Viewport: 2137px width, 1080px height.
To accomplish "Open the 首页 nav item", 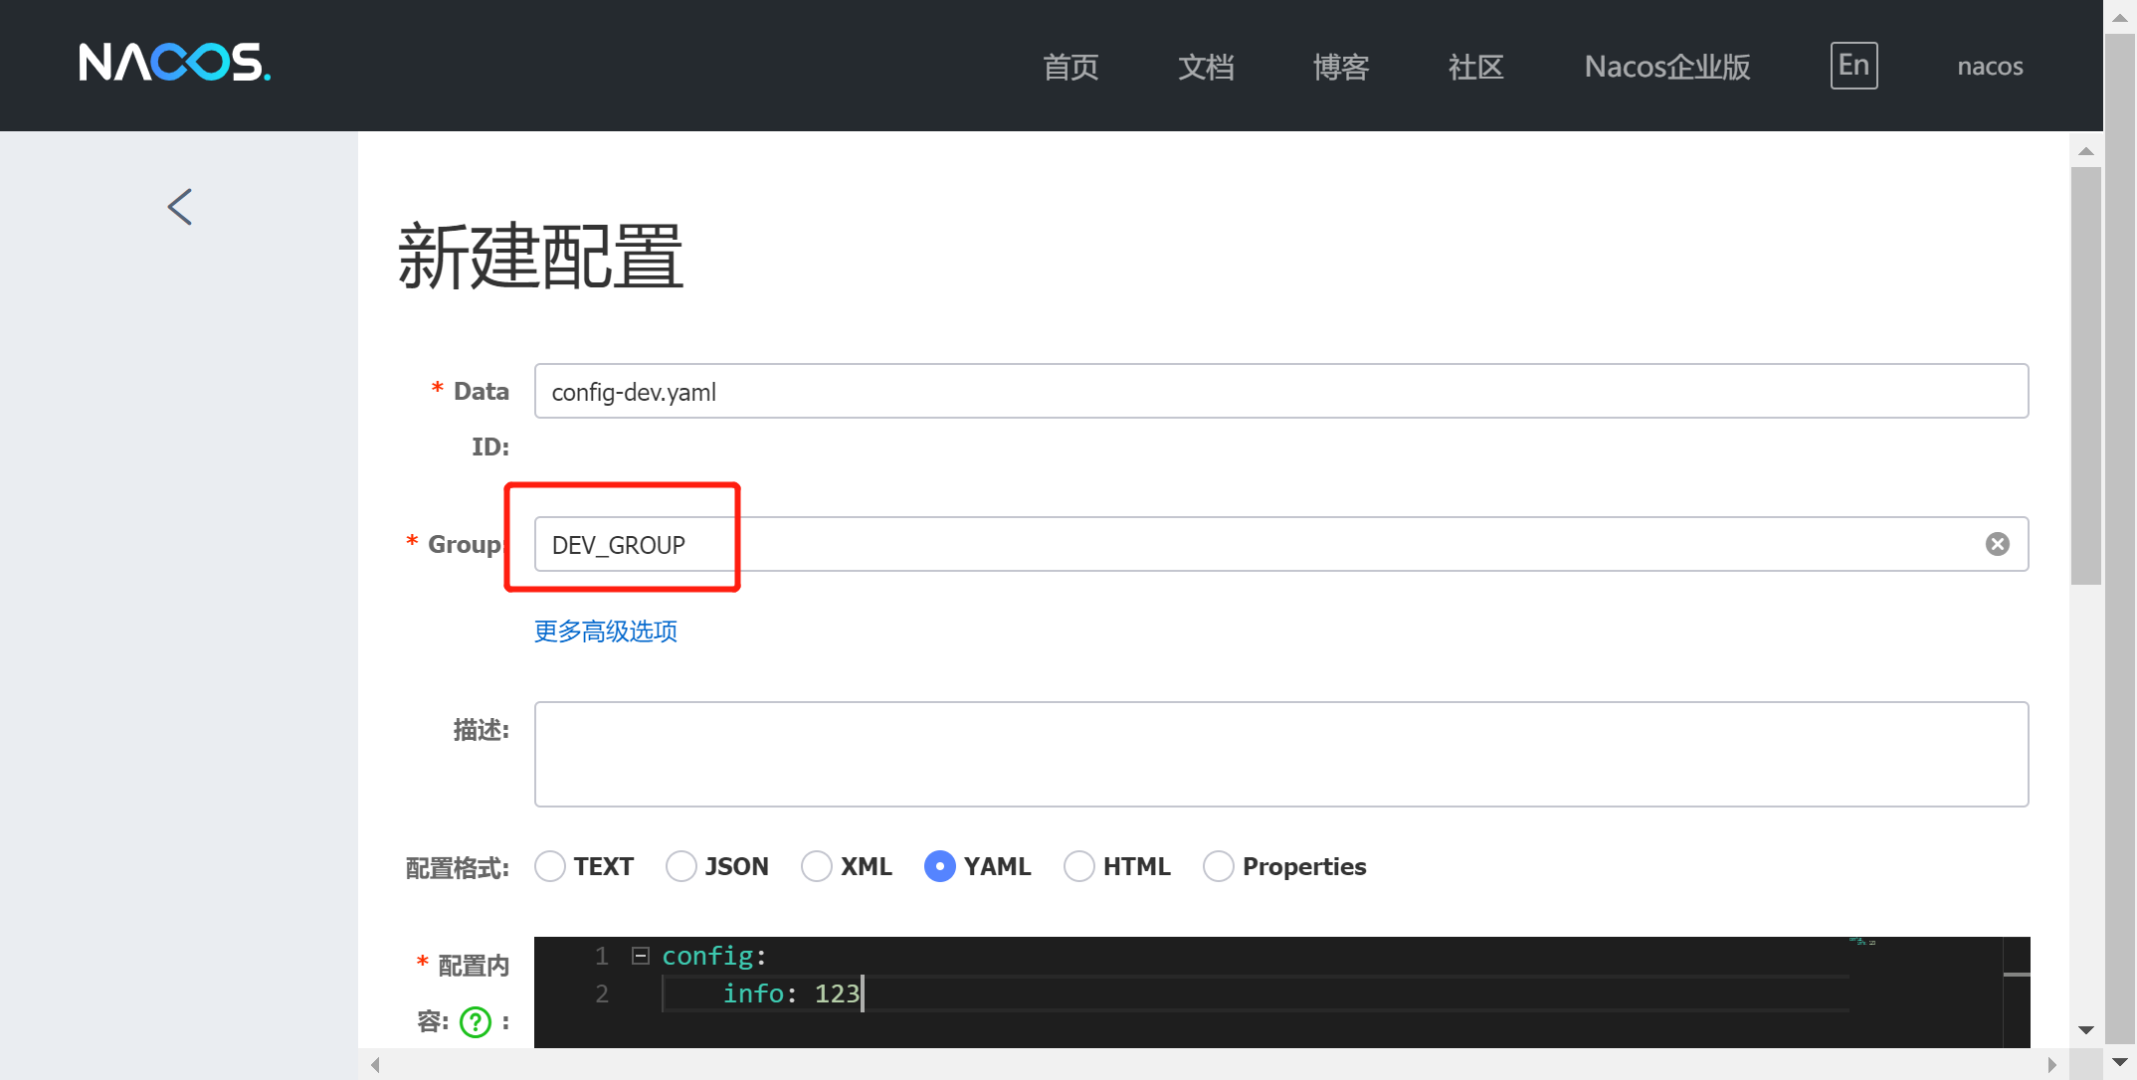I will pos(1070,67).
